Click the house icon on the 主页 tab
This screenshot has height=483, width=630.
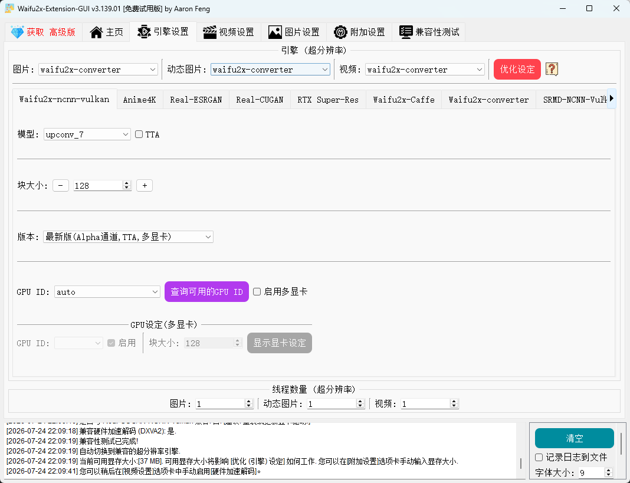click(x=96, y=32)
